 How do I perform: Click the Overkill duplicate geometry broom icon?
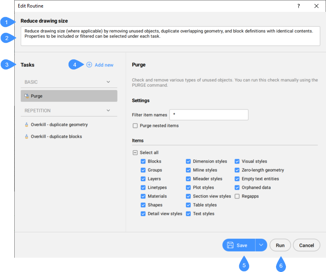[x=26, y=125]
